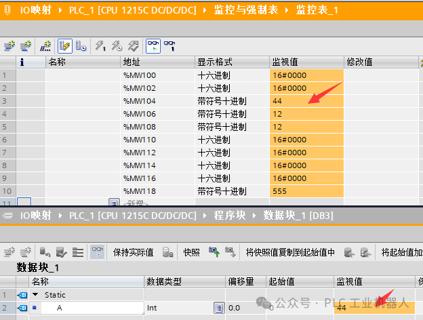Viewport: 423px width, 320px height.
Task: Toggle the show all modify columns icon
Action: pyautogui.click(x=65, y=46)
